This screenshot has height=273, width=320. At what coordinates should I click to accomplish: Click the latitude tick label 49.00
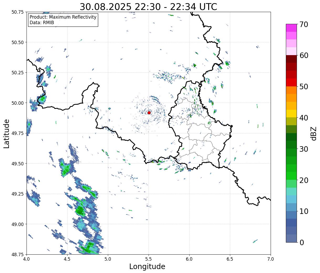click(18, 224)
